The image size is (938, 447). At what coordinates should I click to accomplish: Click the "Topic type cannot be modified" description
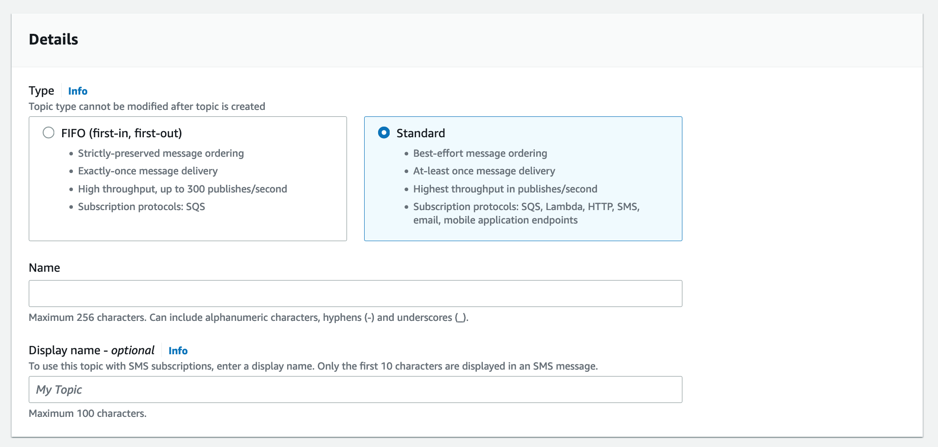tap(147, 107)
